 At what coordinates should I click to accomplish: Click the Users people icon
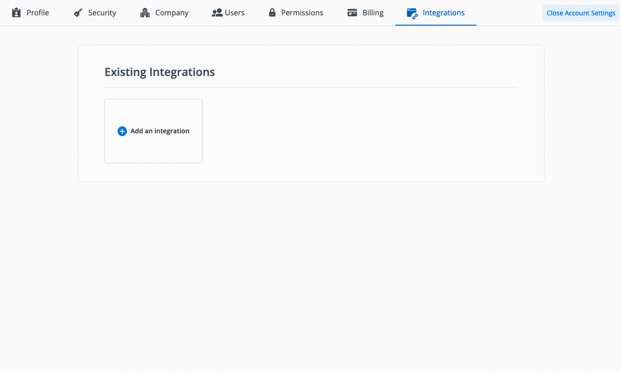[x=217, y=13]
